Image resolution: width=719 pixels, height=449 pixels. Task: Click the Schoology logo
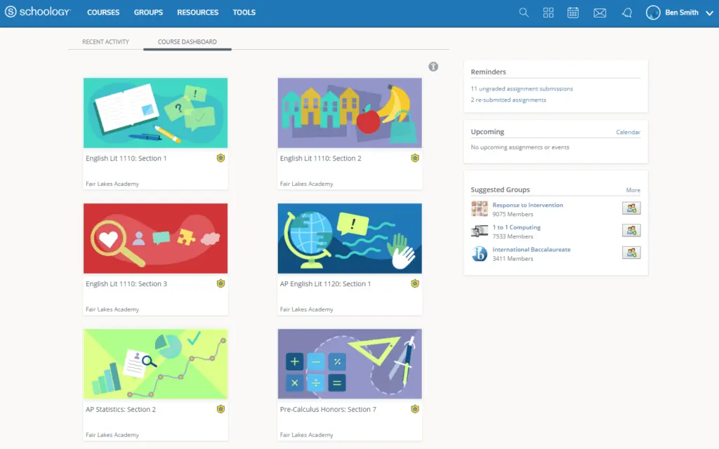click(x=38, y=12)
